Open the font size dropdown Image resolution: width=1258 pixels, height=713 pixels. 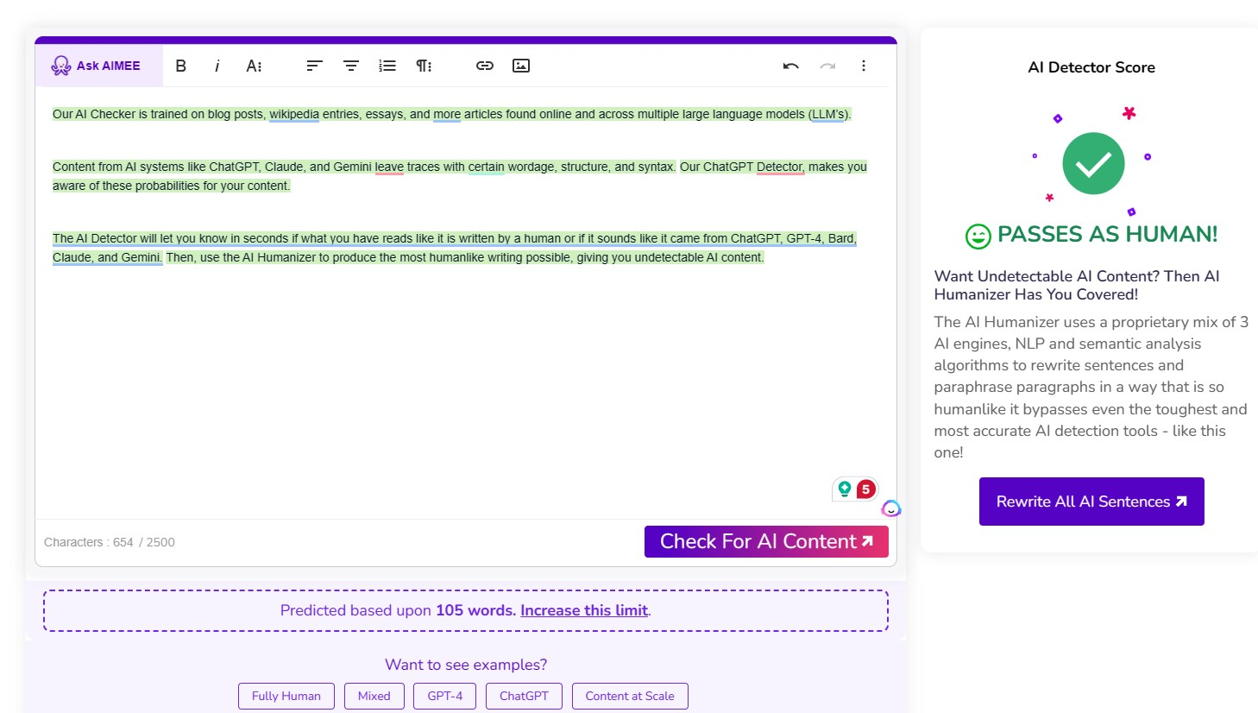pos(254,66)
